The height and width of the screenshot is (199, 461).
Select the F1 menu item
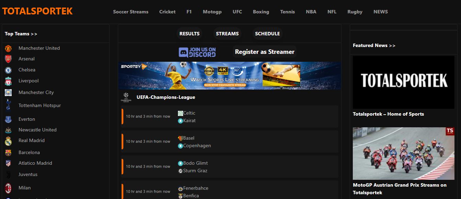(189, 12)
